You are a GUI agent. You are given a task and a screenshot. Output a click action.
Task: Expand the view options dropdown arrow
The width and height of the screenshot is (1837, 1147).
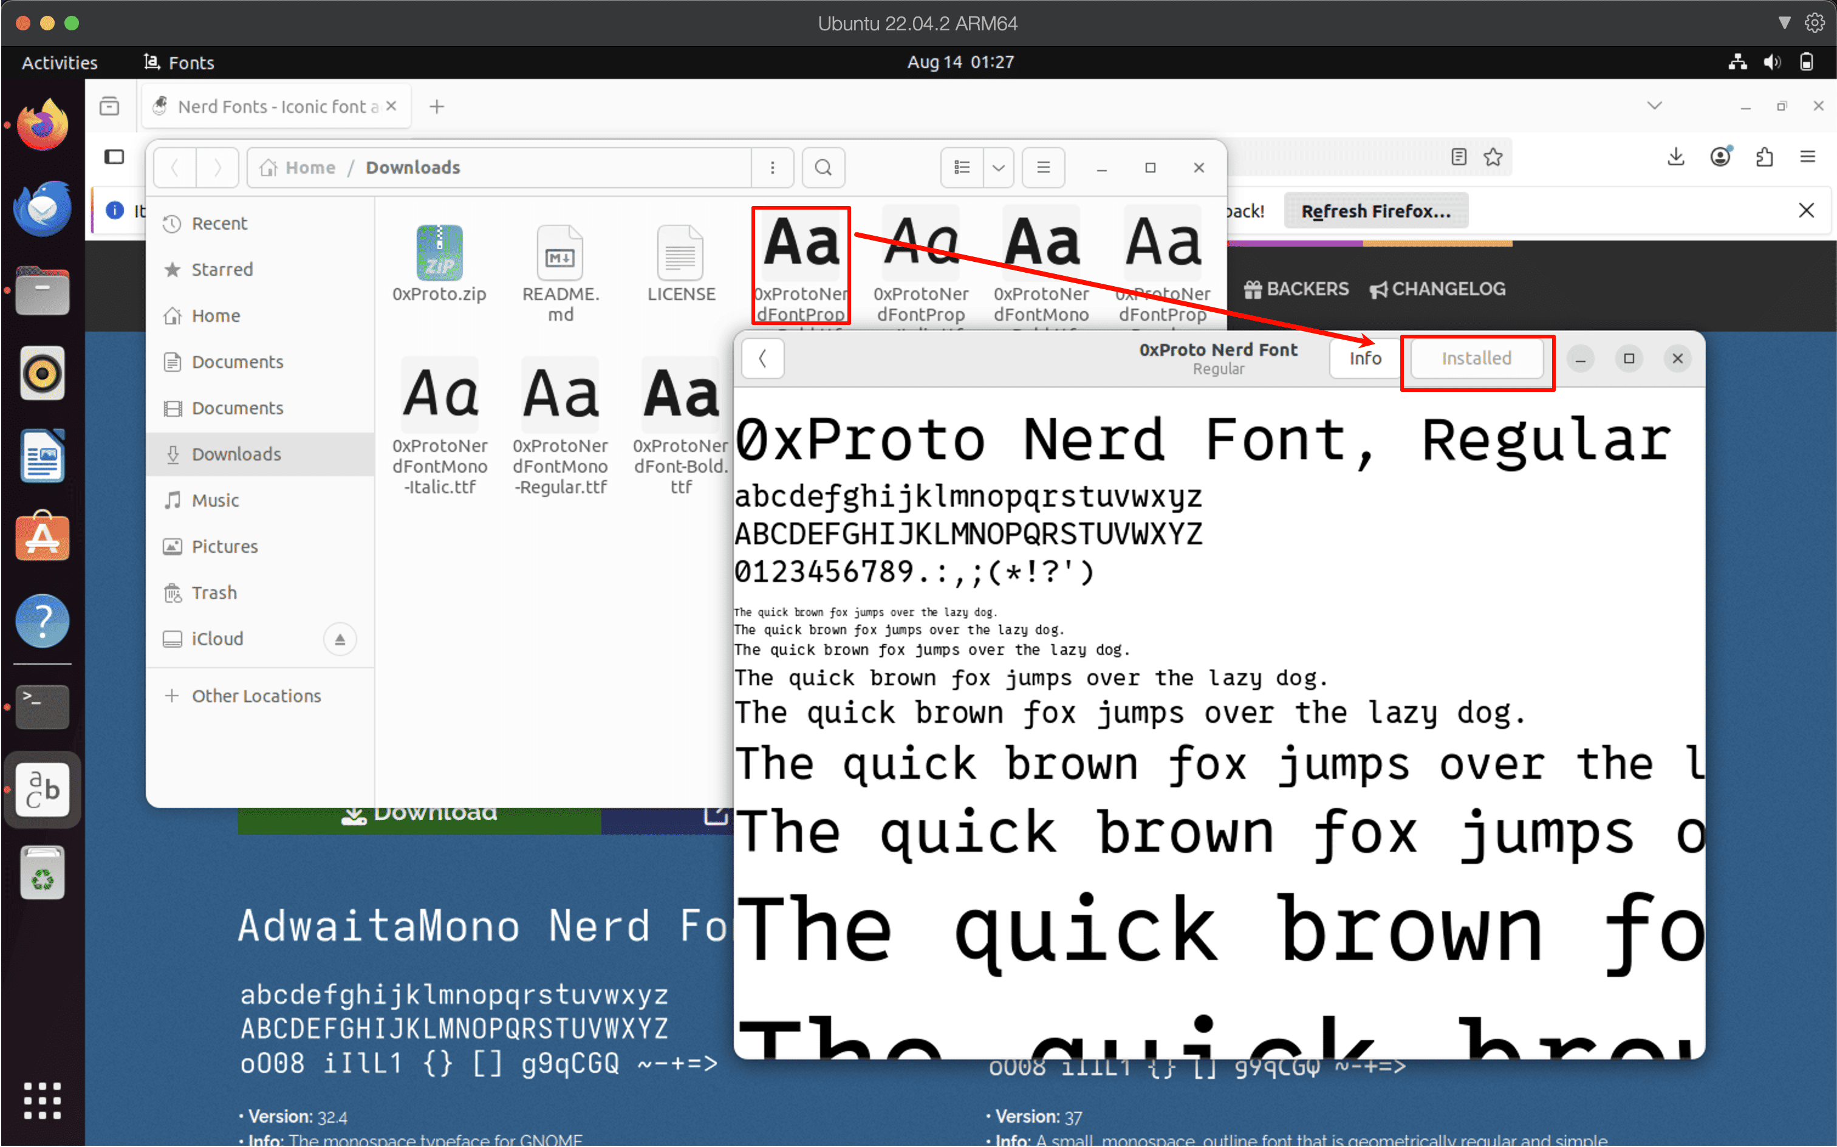point(998,168)
